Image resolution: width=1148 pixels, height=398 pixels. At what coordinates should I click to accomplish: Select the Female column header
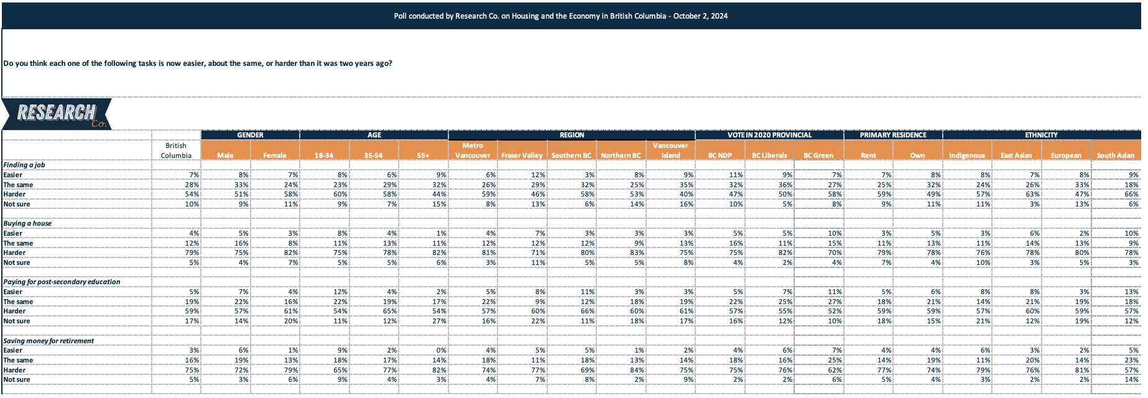[275, 155]
